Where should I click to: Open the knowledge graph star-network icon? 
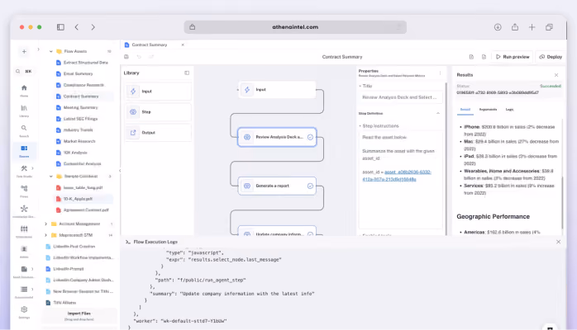click(x=24, y=209)
